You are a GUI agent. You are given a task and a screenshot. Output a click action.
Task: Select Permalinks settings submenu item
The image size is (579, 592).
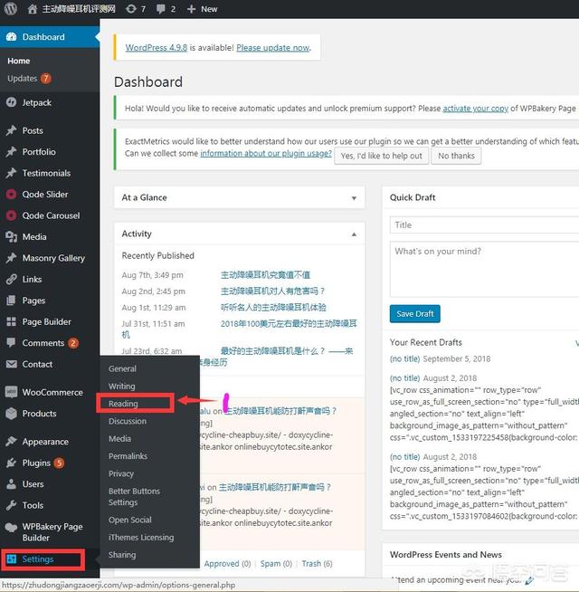[x=128, y=455]
